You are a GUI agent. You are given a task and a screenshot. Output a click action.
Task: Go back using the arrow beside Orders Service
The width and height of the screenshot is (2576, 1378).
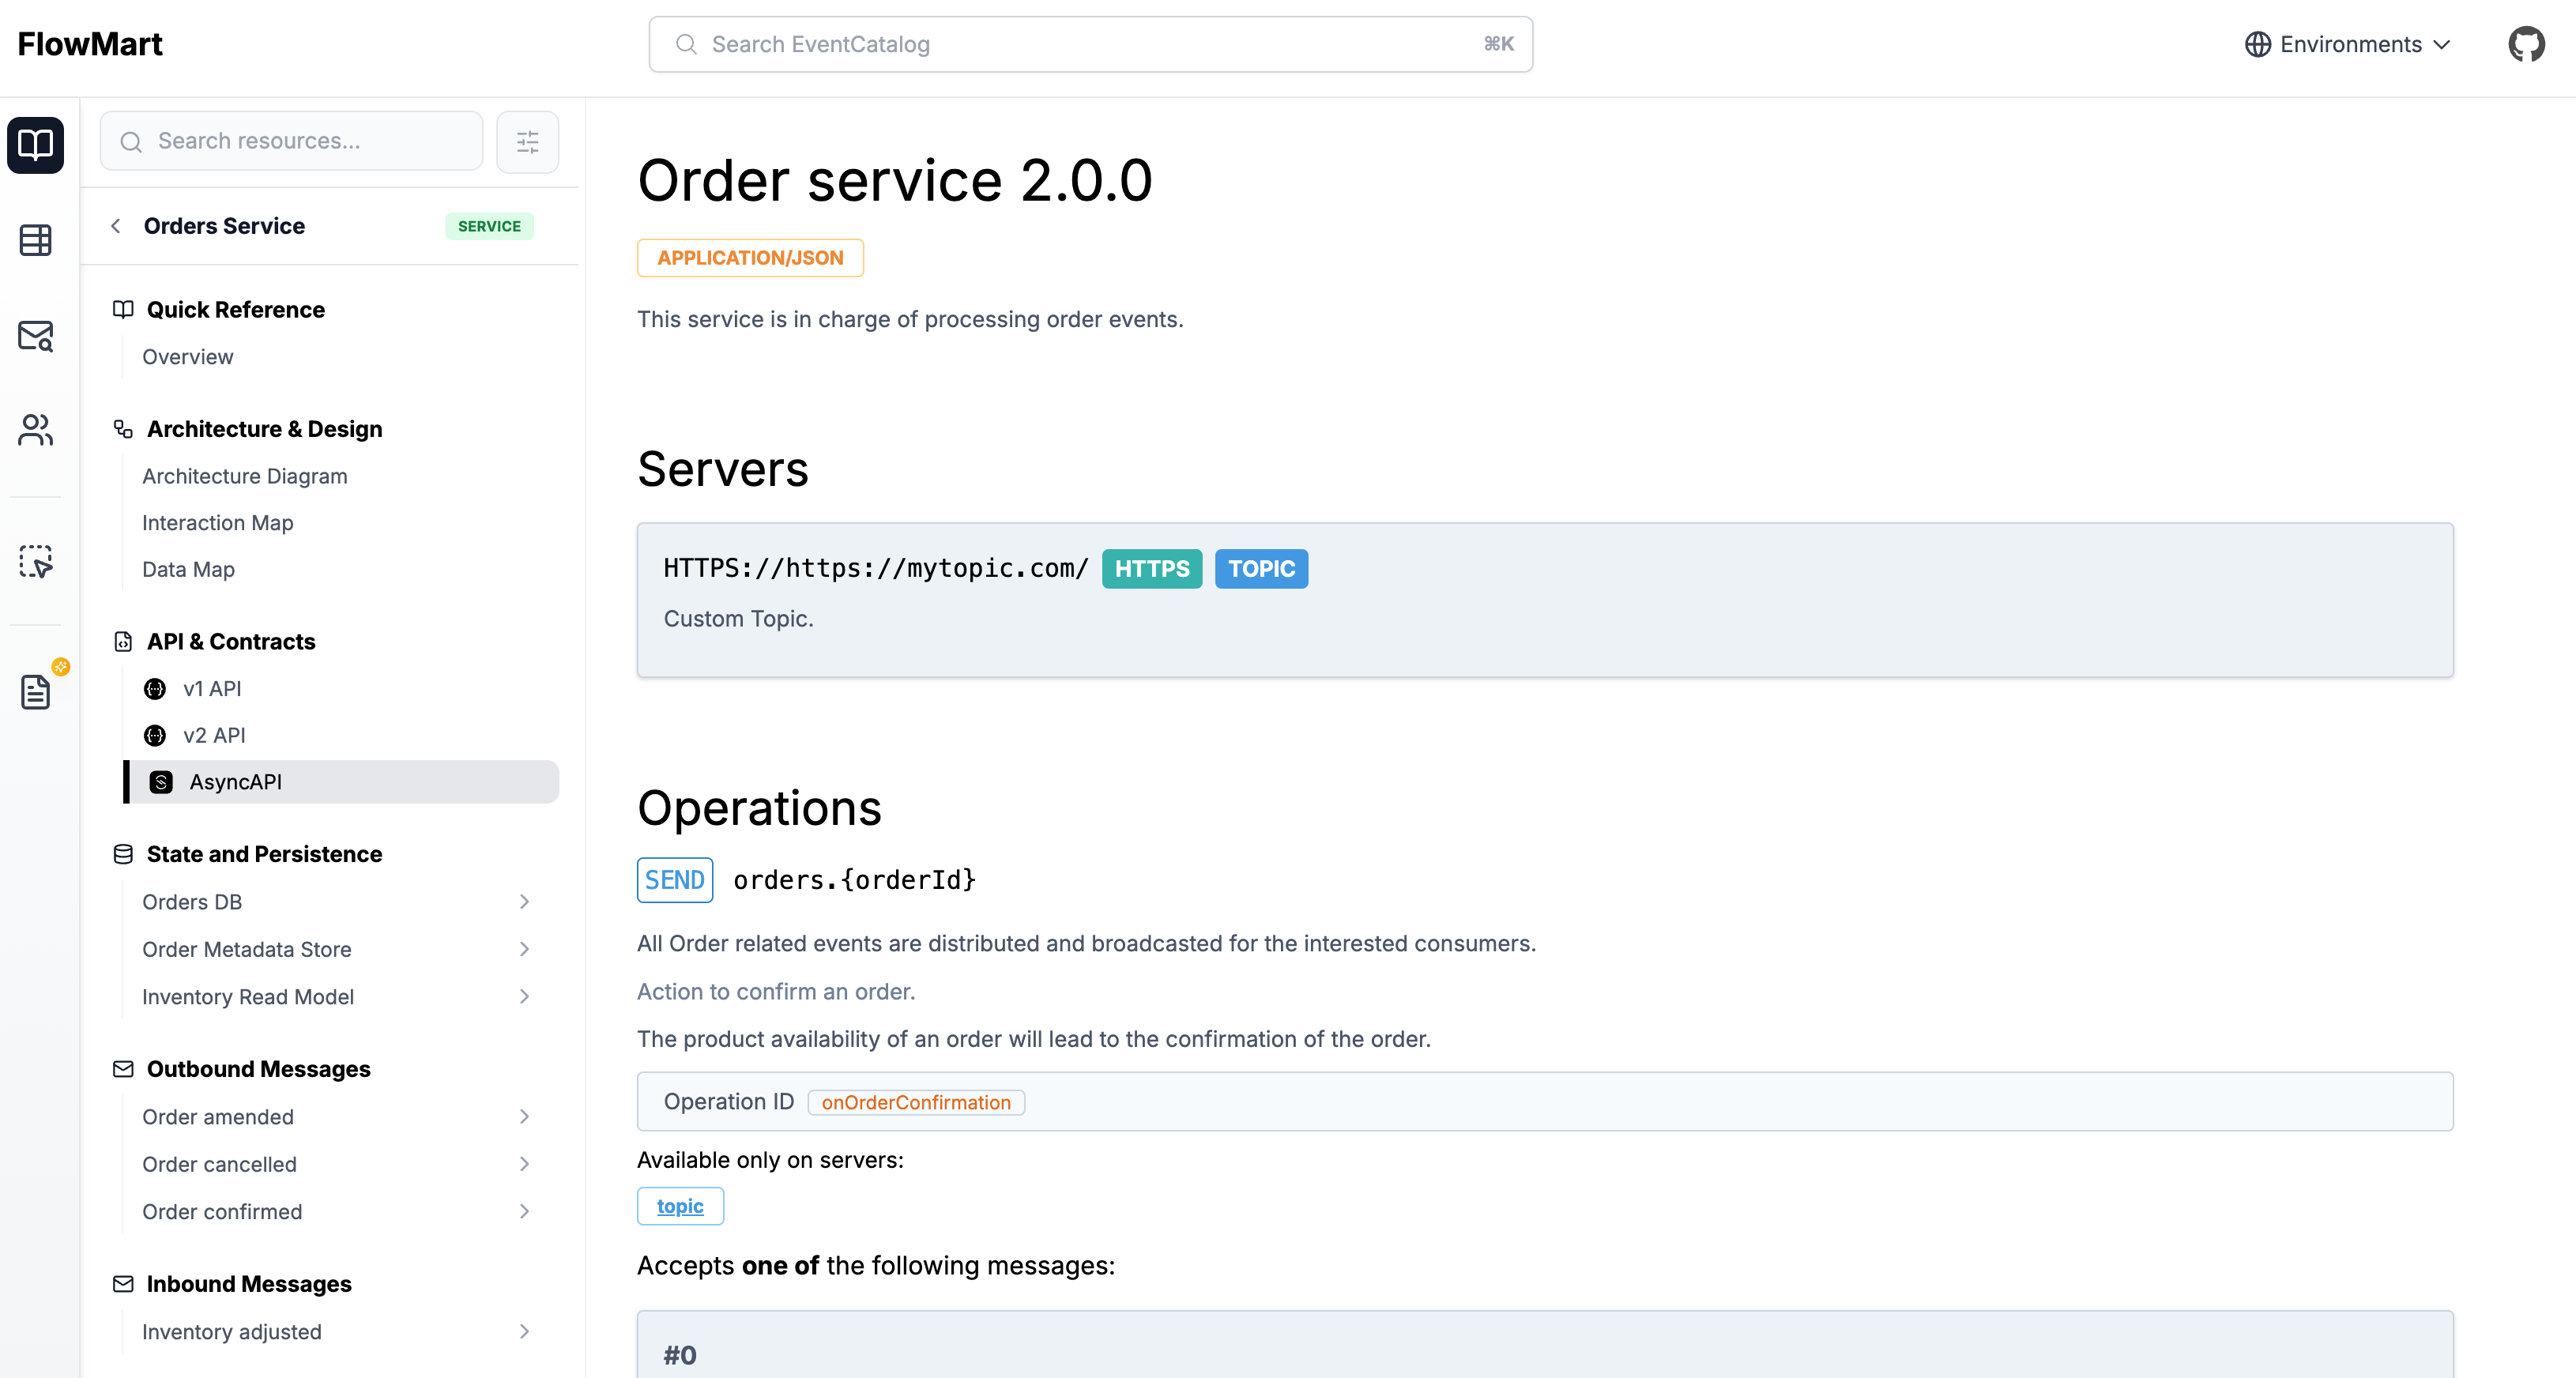pyautogui.click(x=116, y=226)
